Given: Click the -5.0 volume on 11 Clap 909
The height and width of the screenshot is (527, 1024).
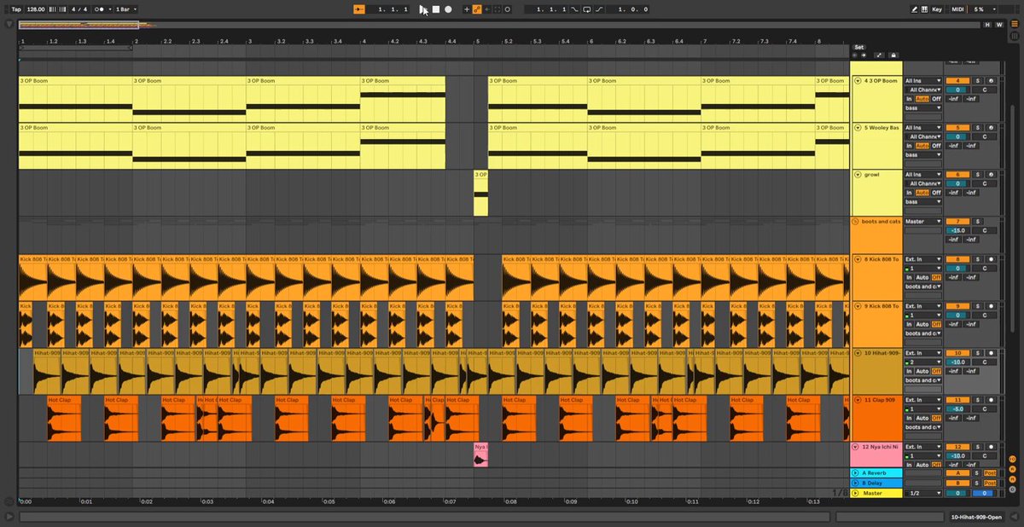Looking at the screenshot, I should click(x=957, y=409).
